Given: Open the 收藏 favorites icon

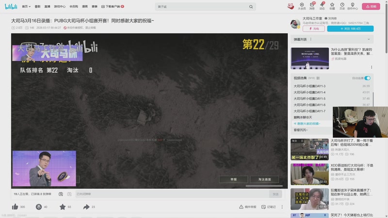Looking at the screenshot, I should coord(332,6).
